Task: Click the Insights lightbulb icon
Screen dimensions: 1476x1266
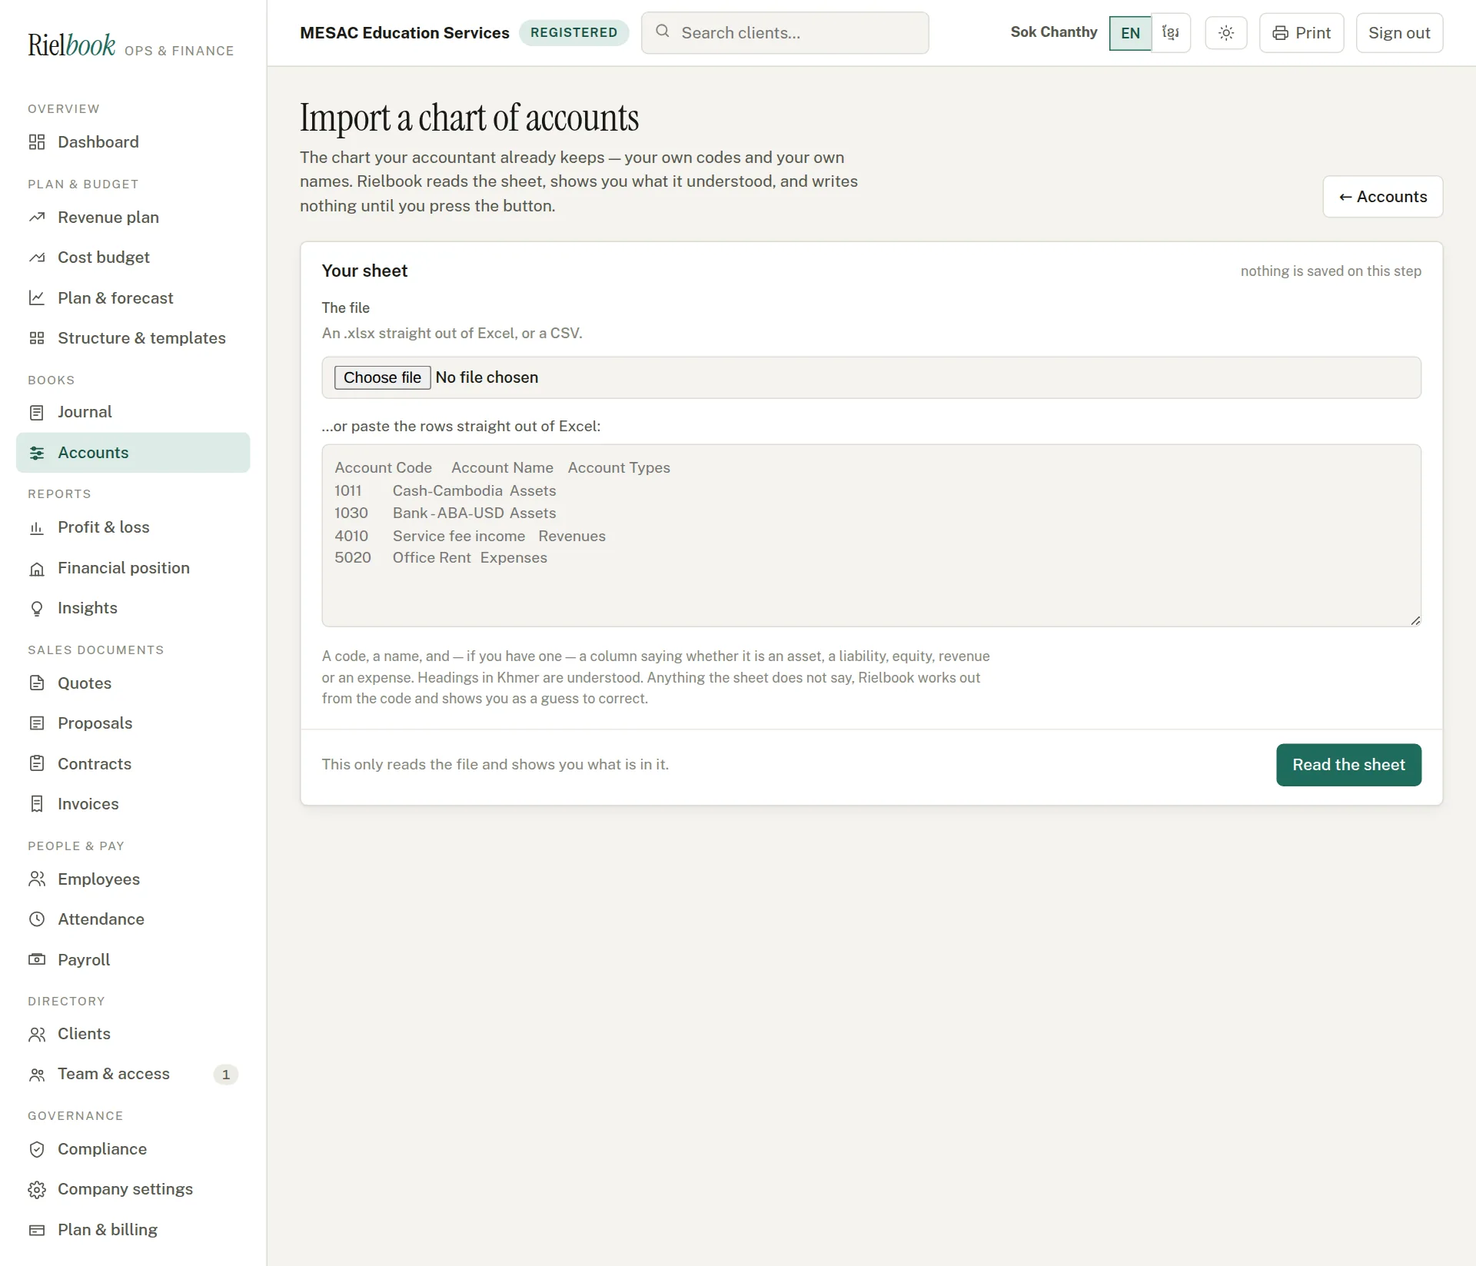Action: 37,608
